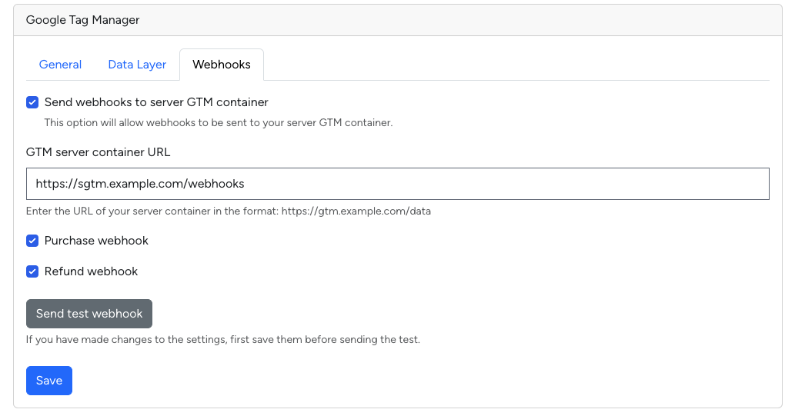Screen dimensions: 795x416
Task: Focus the GTM server container URL field
Action: pyautogui.click(x=397, y=184)
